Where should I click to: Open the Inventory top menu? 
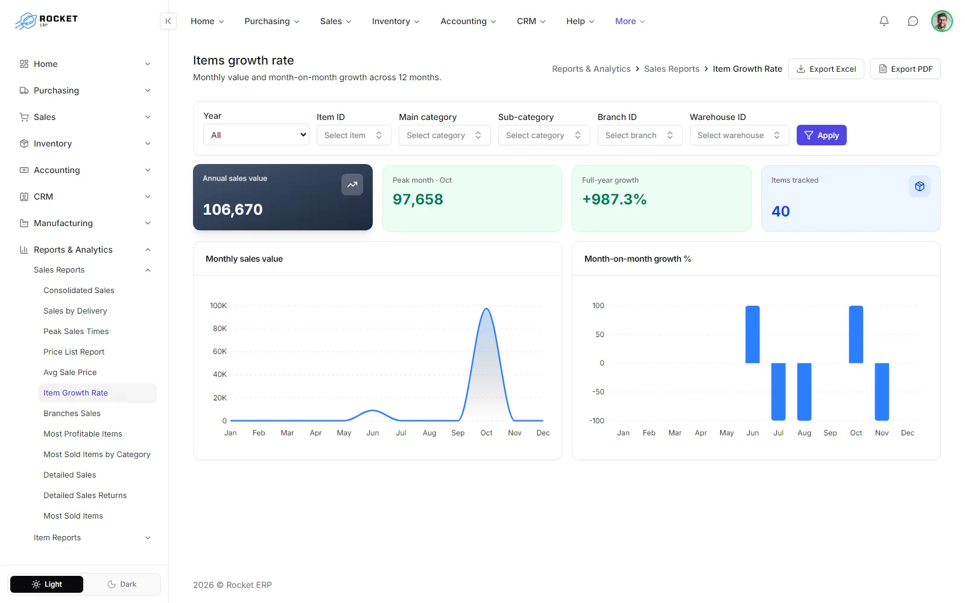(396, 21)
